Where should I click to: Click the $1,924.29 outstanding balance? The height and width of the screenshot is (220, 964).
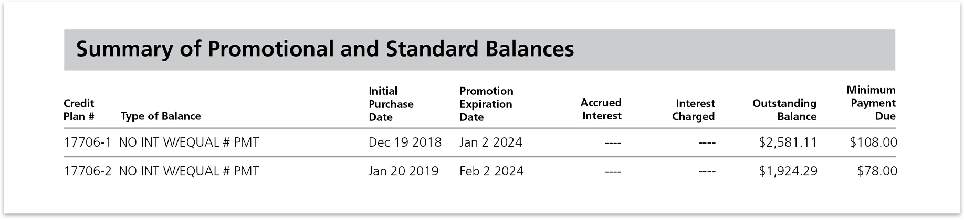788,171
